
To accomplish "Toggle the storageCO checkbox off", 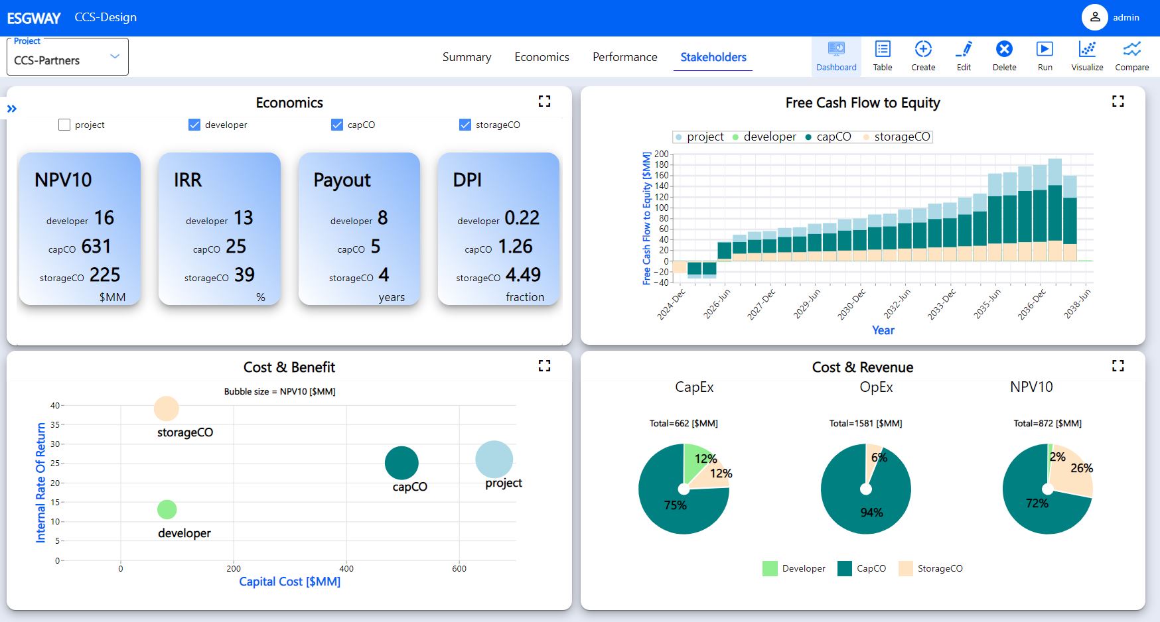I will tap(465, 125).
